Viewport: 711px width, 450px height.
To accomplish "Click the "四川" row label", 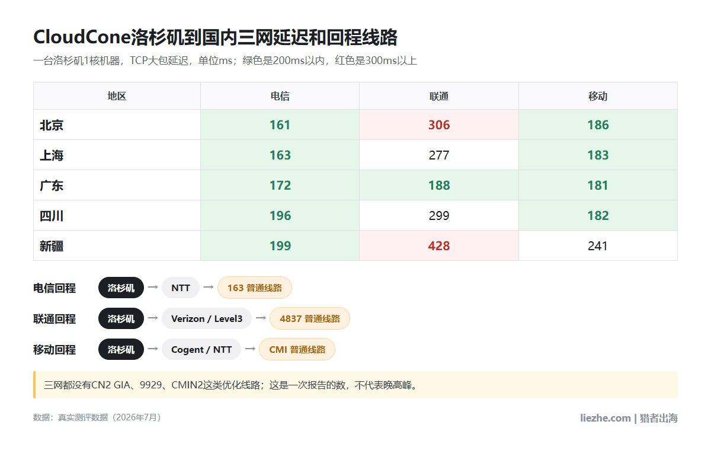I will (52, 216).
